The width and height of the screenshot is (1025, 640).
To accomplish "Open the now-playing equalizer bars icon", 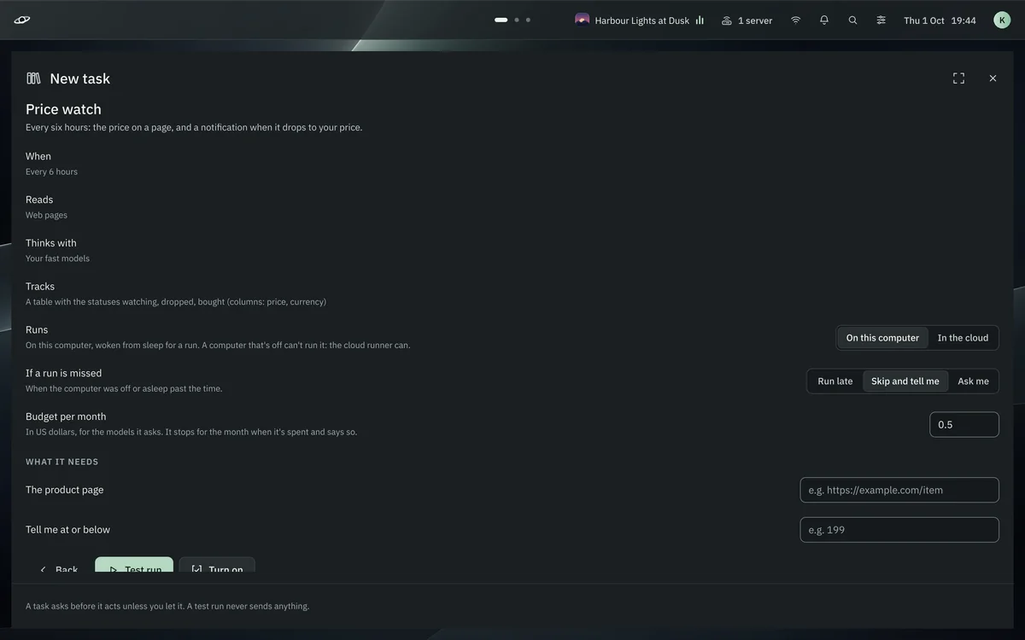I will [700, 20].
